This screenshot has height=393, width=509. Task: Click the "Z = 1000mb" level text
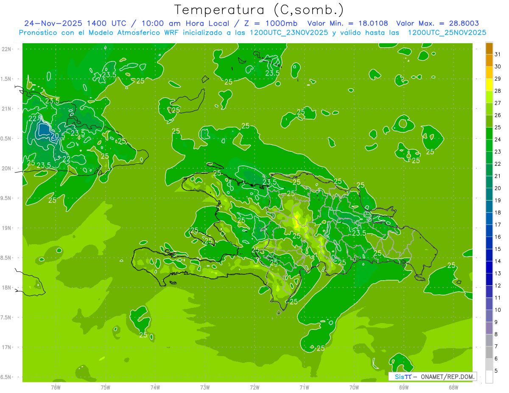tap(270, 23)
